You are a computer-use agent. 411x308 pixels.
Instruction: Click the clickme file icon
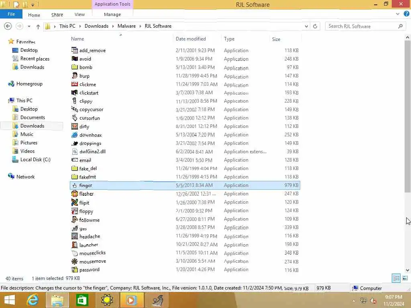75,84
